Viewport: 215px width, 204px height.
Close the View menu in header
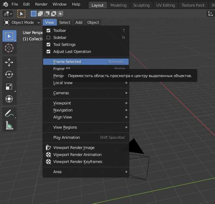(50, 22)
